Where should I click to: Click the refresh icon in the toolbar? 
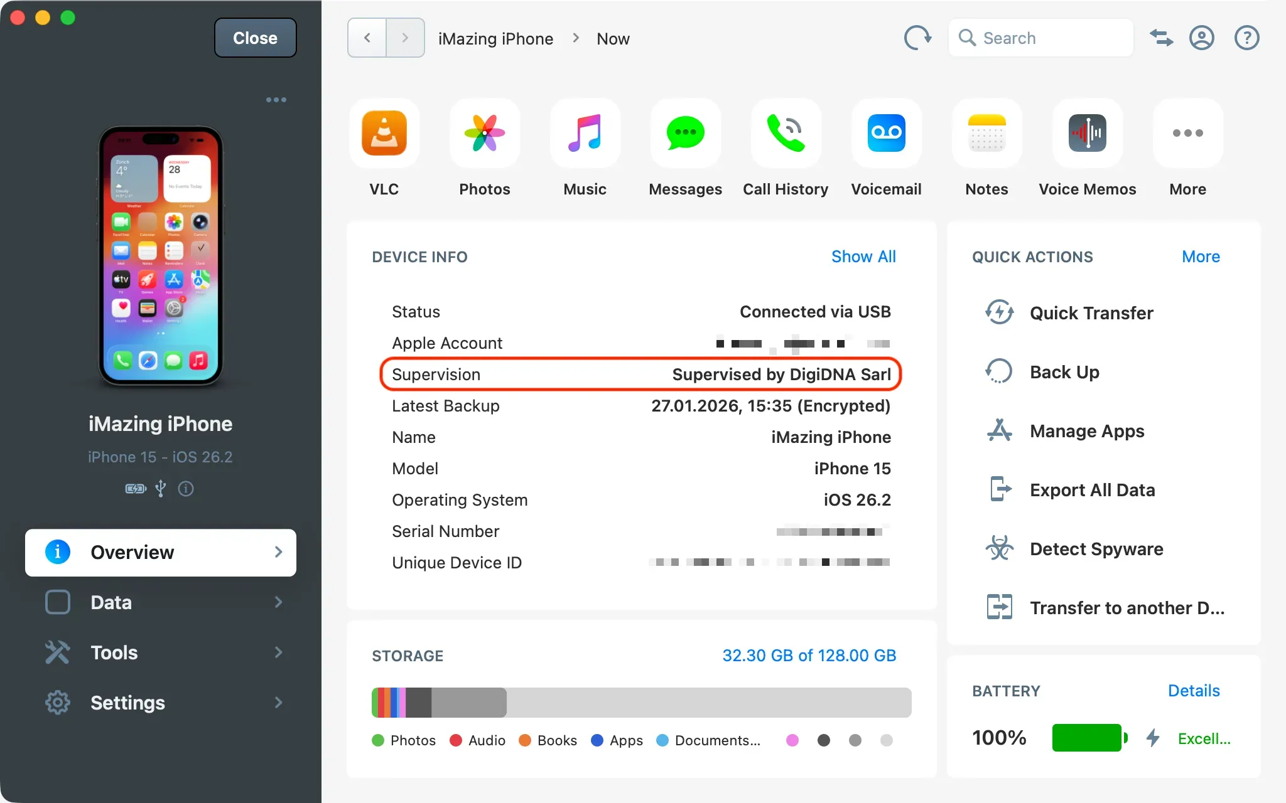(x=917, y=38)
